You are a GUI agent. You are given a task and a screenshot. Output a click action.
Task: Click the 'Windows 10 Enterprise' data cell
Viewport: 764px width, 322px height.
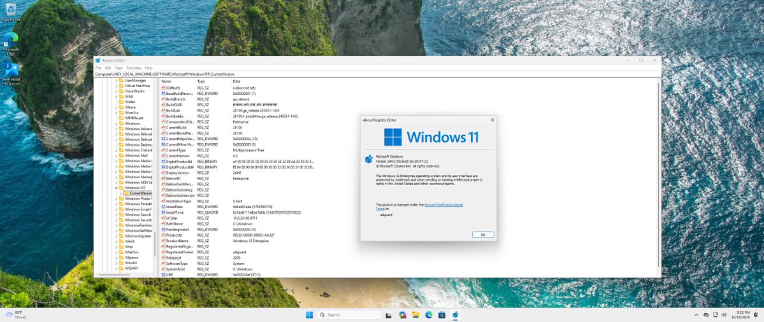coord(251,241)
